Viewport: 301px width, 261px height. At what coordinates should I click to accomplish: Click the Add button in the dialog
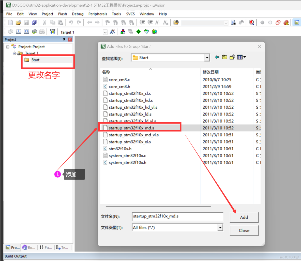pyautogui.click(x=244, y=217)
